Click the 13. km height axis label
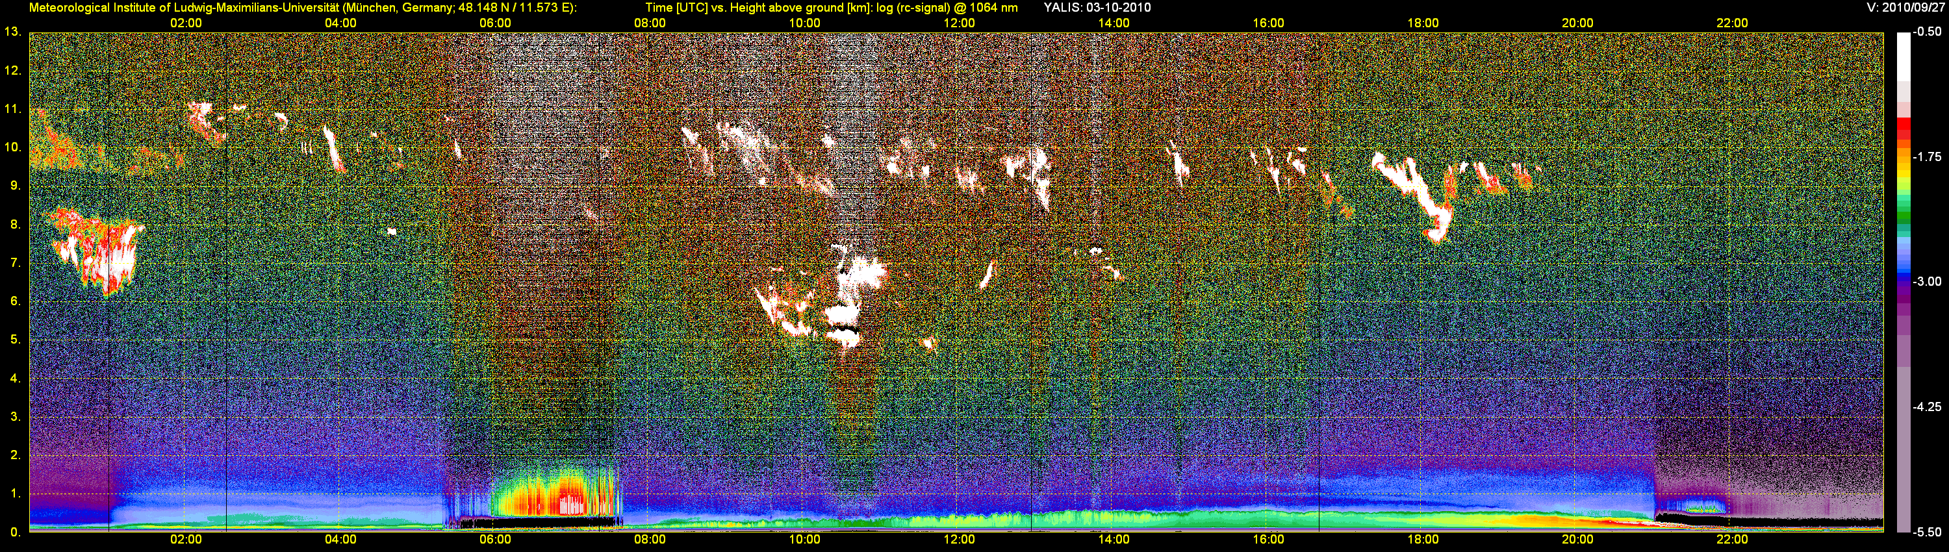The width and height of the screenshot is (1949, 552). [x=12, y=32]
